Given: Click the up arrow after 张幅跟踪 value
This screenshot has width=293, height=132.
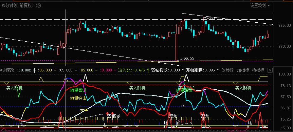Looking at the screenshot, I should coord(218,70).
